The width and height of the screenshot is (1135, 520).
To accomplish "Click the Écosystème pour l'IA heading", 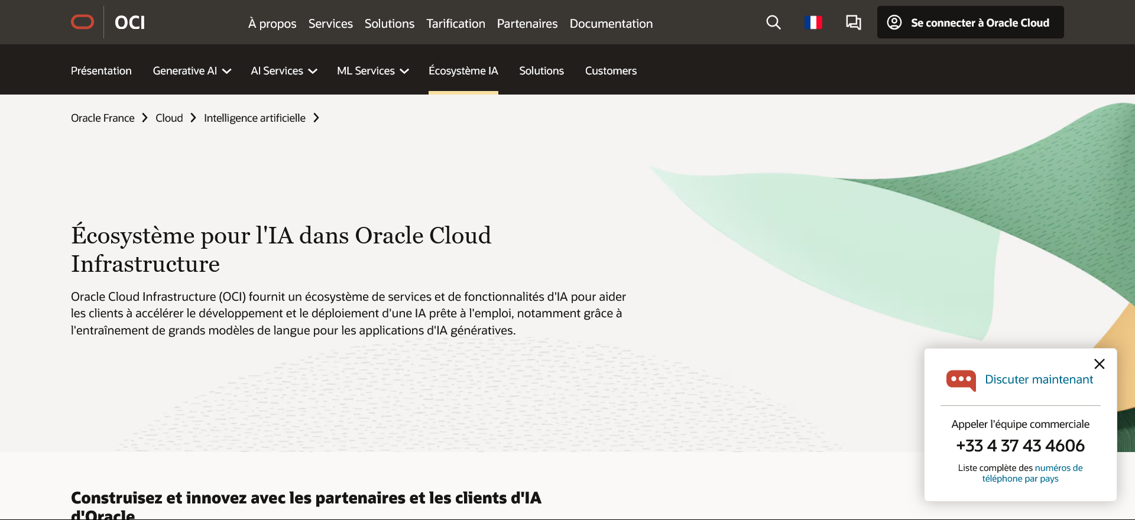I will click(x=281, y=249).
